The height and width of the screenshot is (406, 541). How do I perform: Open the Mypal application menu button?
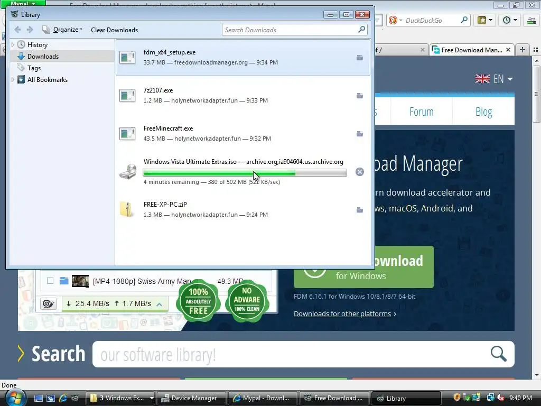pos(23,4)
